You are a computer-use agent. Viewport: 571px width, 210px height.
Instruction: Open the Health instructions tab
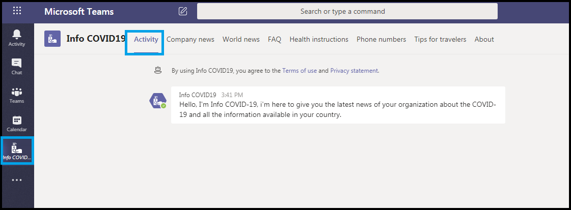319,39
